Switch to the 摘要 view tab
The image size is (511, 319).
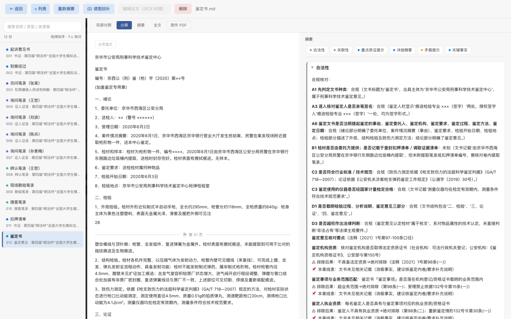[x=141, y=25]
